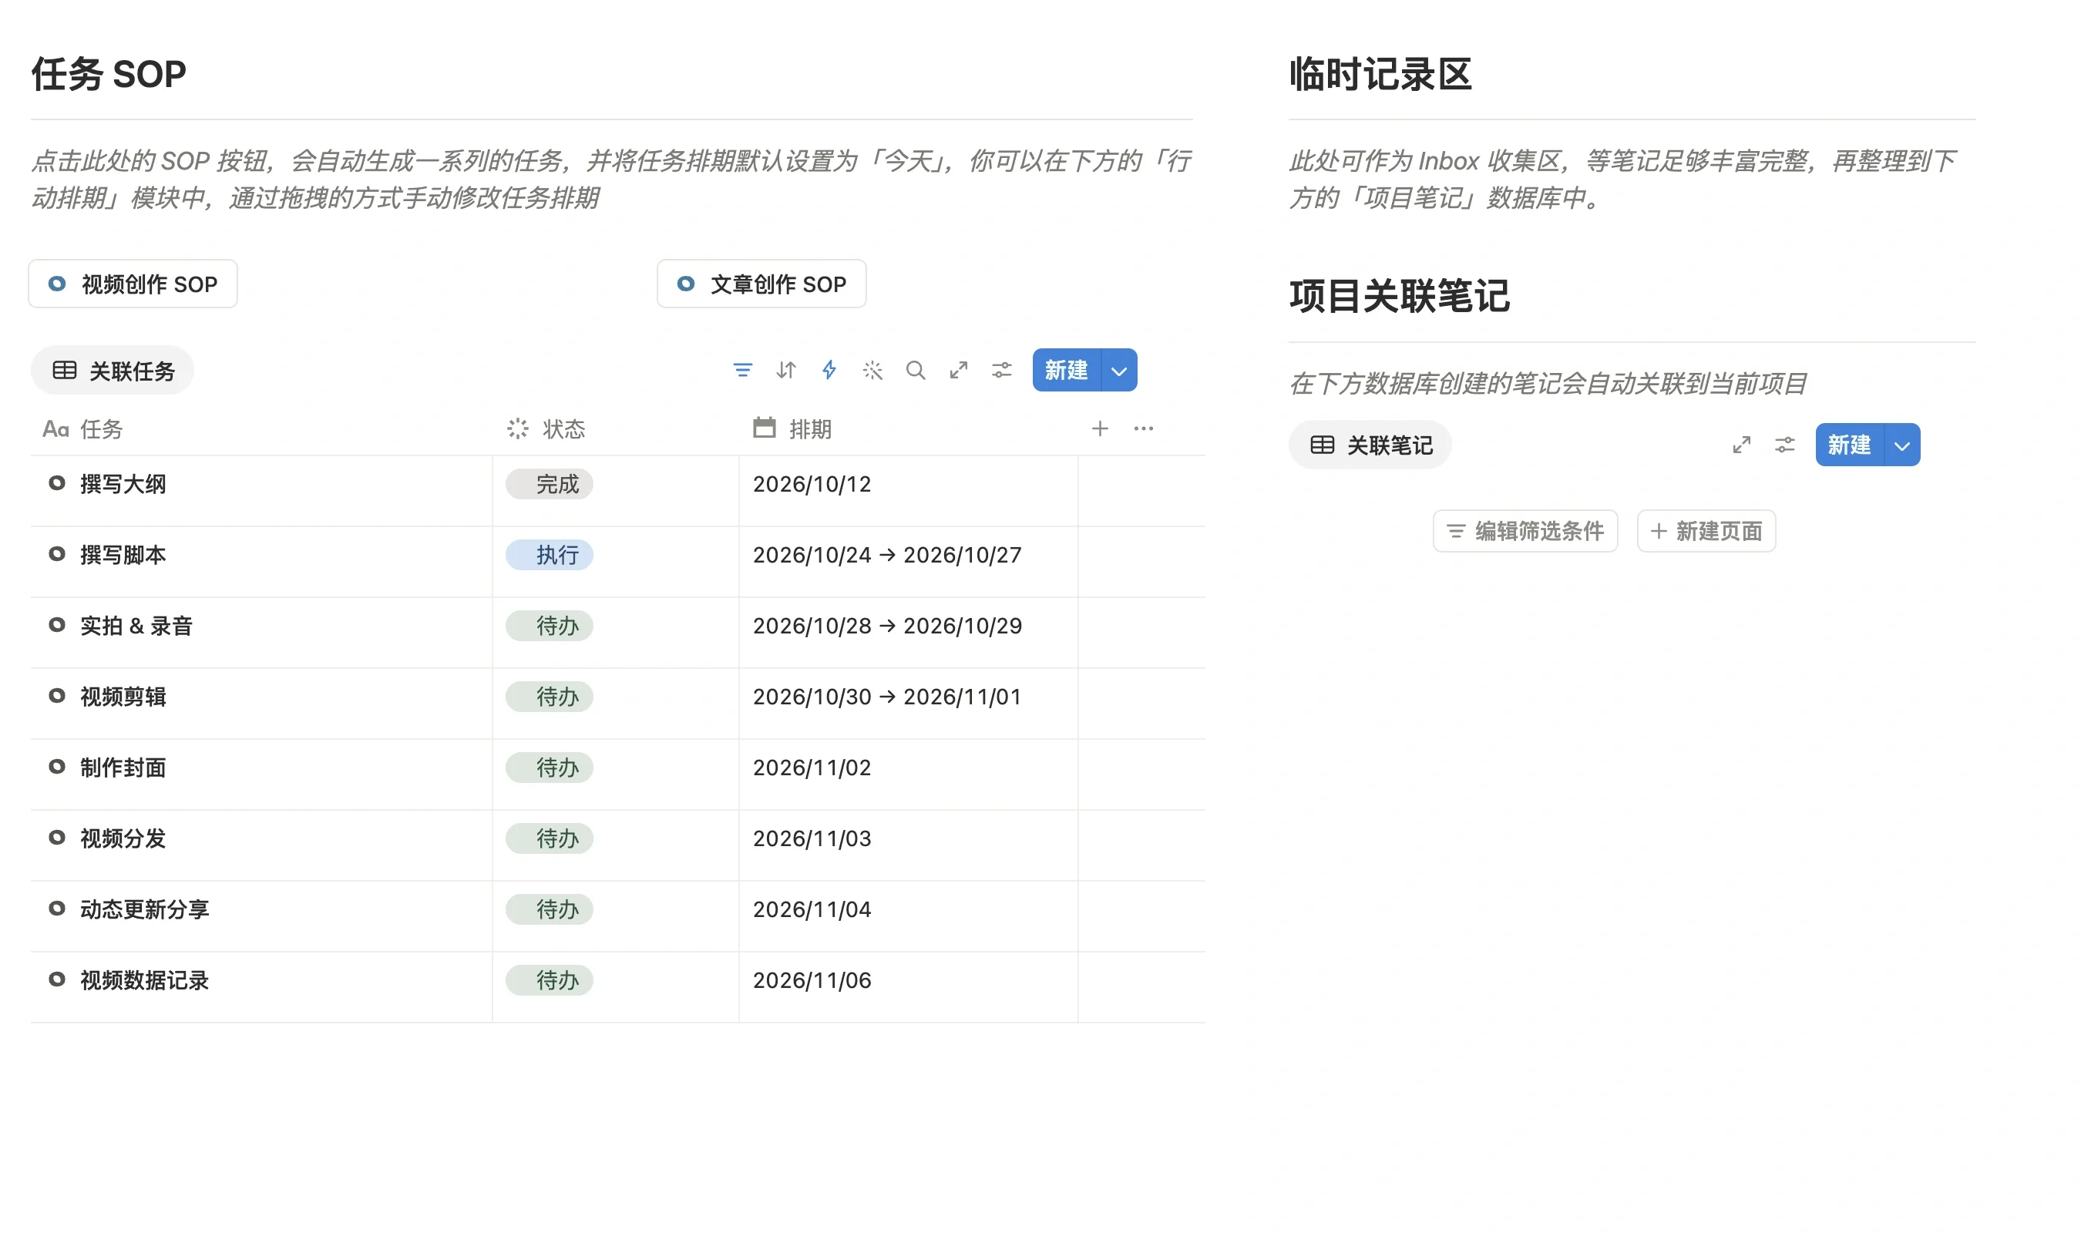Select the 关联任务 view tab
The image size is (2081, 1233).
point(113,371)
